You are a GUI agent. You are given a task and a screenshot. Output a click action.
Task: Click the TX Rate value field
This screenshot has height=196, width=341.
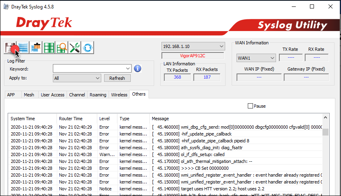291,58
